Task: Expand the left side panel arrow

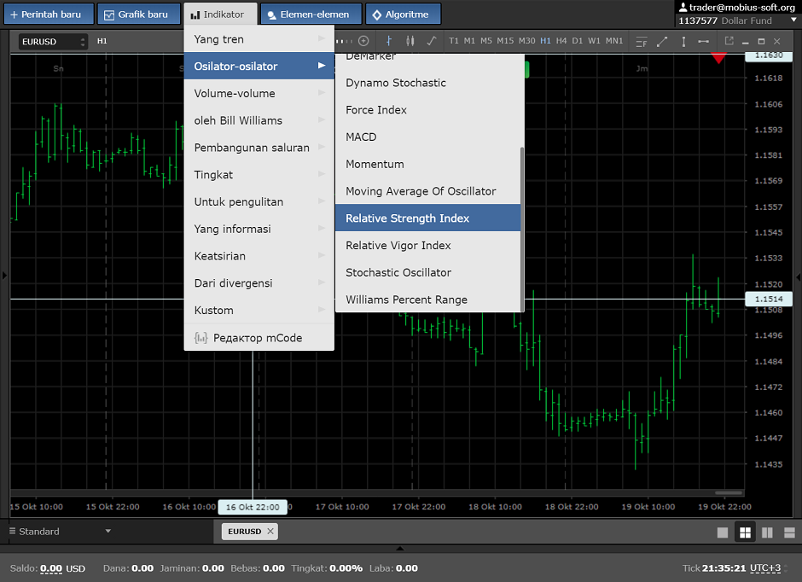Action: click(x=4, y=276)
